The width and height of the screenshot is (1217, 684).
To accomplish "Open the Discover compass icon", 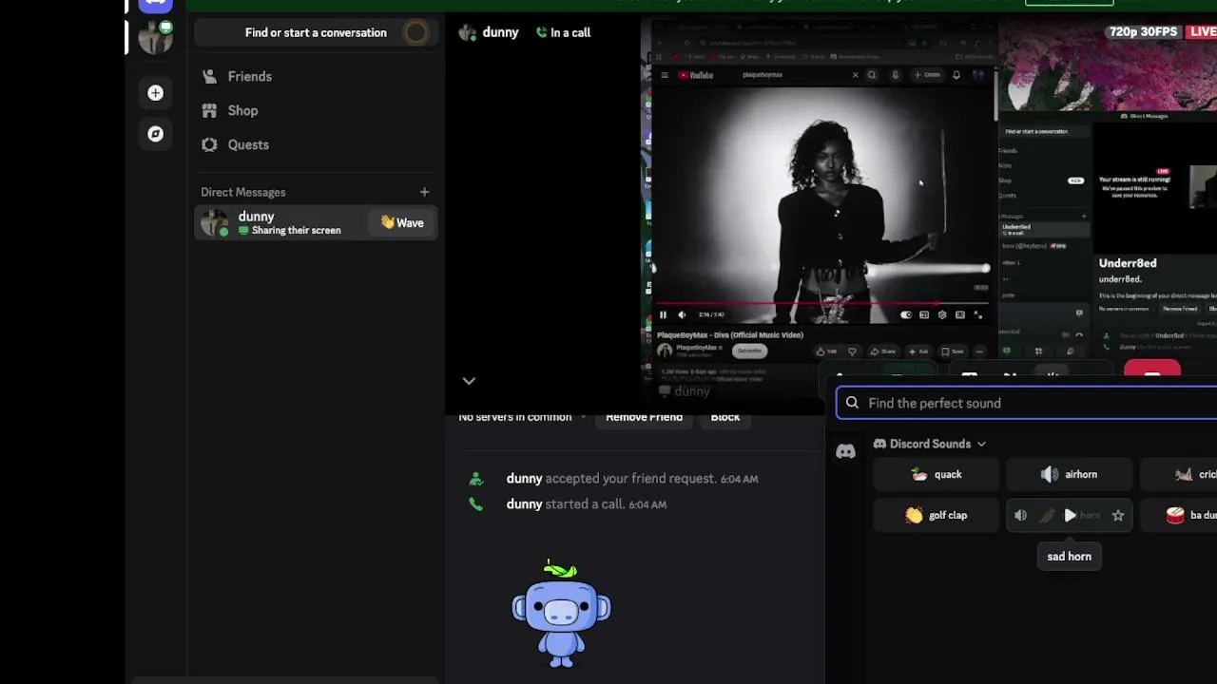I will click(155, 134).
